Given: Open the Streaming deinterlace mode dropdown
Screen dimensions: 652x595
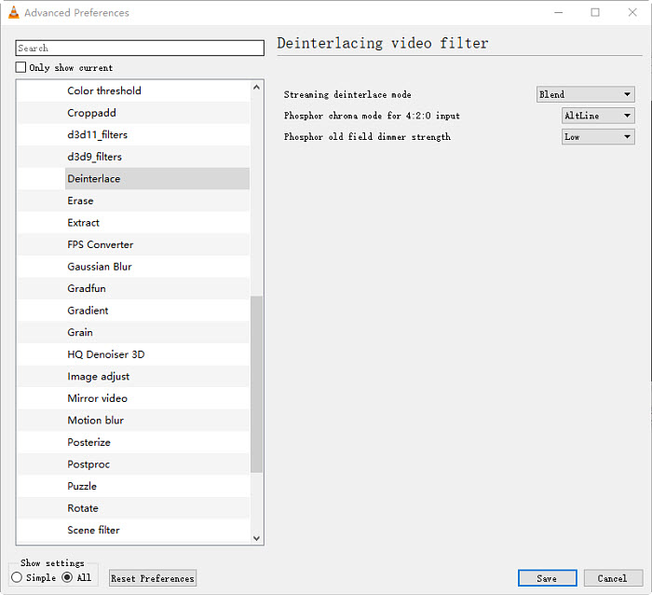Looking at the screenshot, I should coord(586,94).
